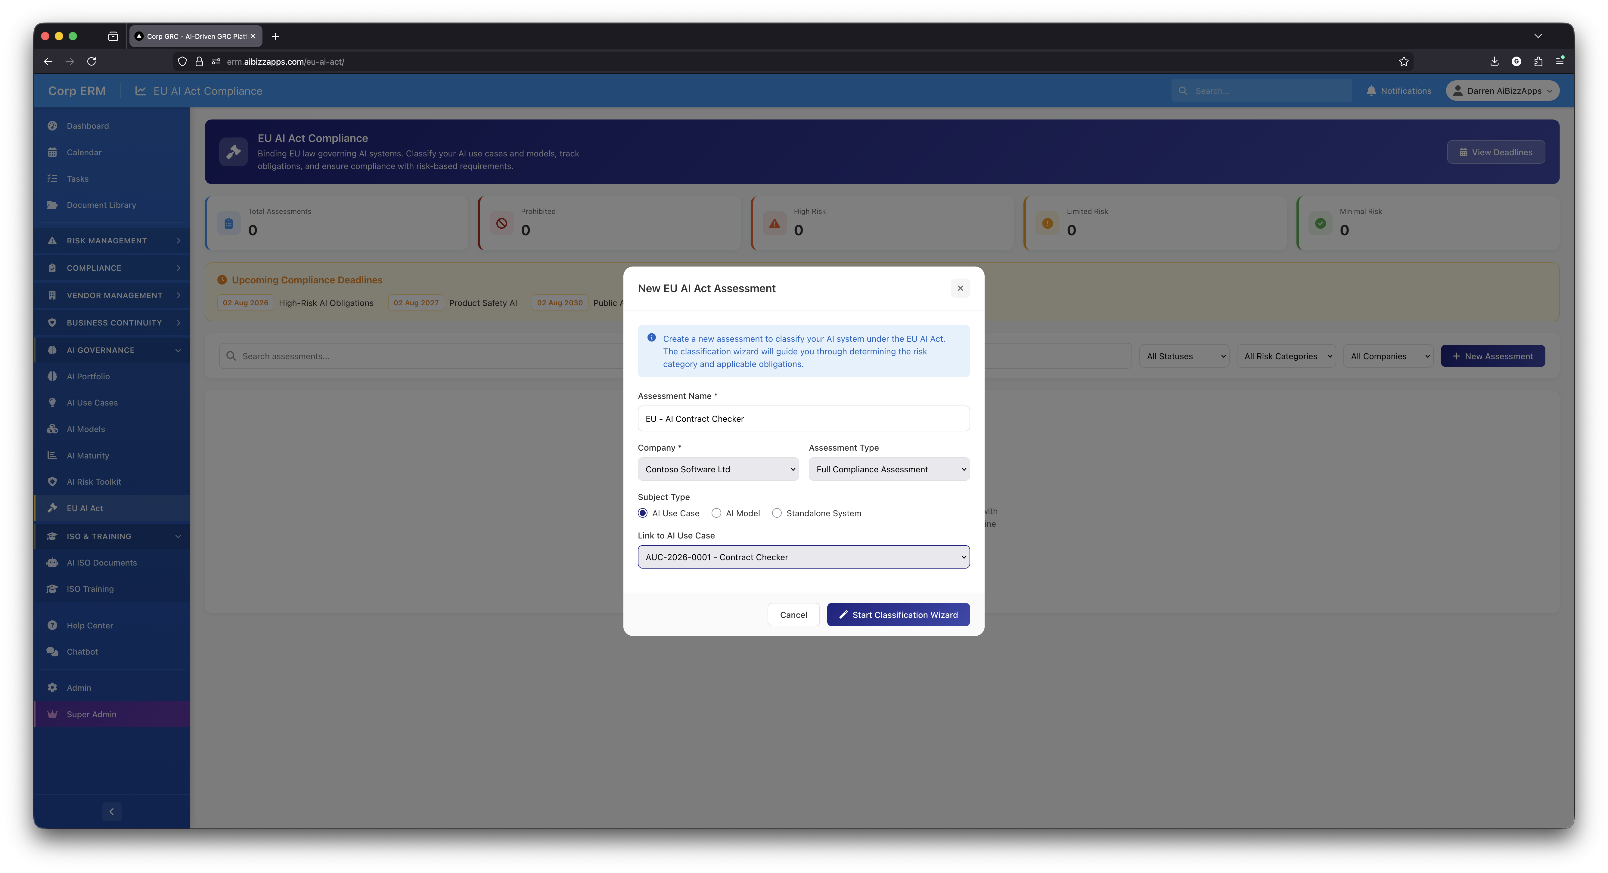Click the View Deadlines button
The height and width of the screenshot is (873, 1608).
(x=1496, y=152)
